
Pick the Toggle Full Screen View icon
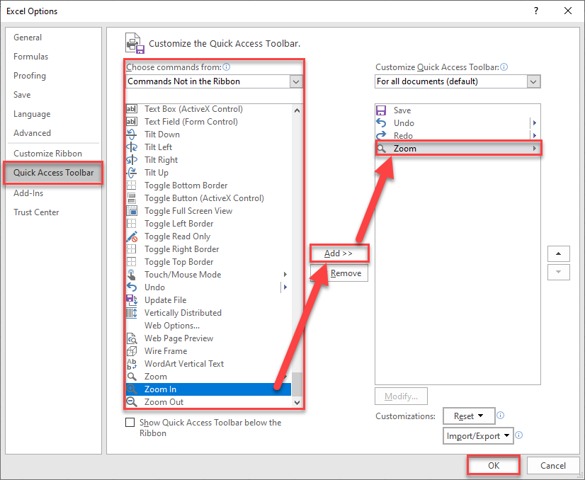pyautogui.click(x=132, y=211)
